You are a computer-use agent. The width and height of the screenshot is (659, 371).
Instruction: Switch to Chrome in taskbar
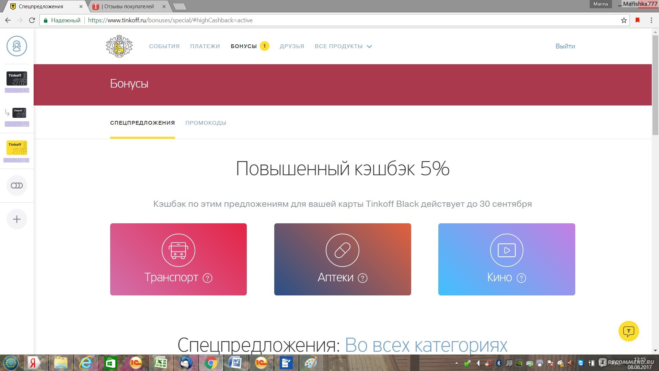(211, 363)
